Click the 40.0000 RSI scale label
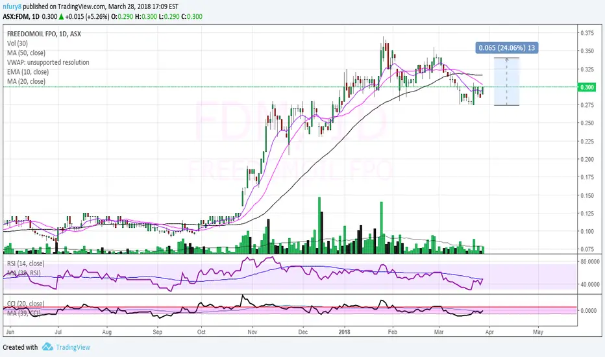The height and width of the screenshot is (357, 605). pyautogui.click(x=590, y=284)
